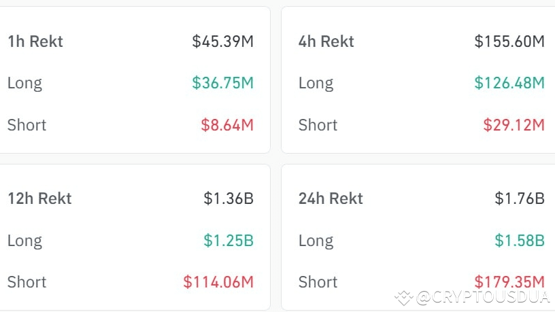Click the 4h Short $29.12M amount
Screen dimensions: 555x312
pos(514,125)
